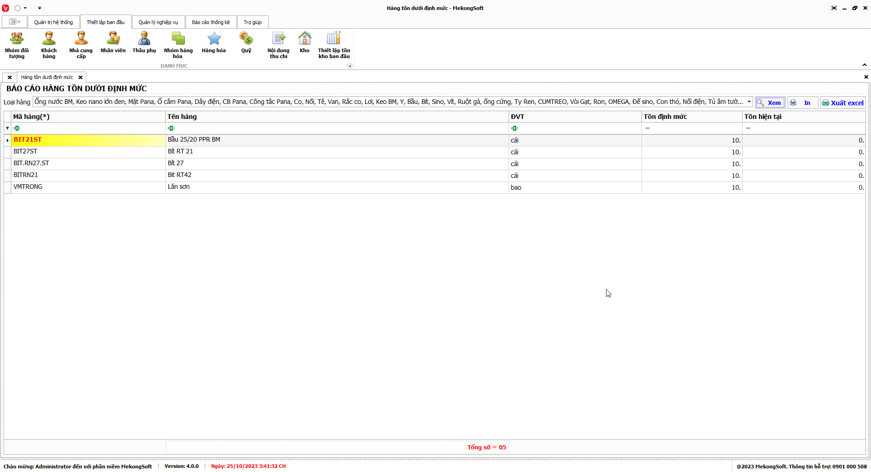The image size is (871, 472).
Task: Open the Trợ giúp tab
Action: pyautogui.click(x=253, y=22)
